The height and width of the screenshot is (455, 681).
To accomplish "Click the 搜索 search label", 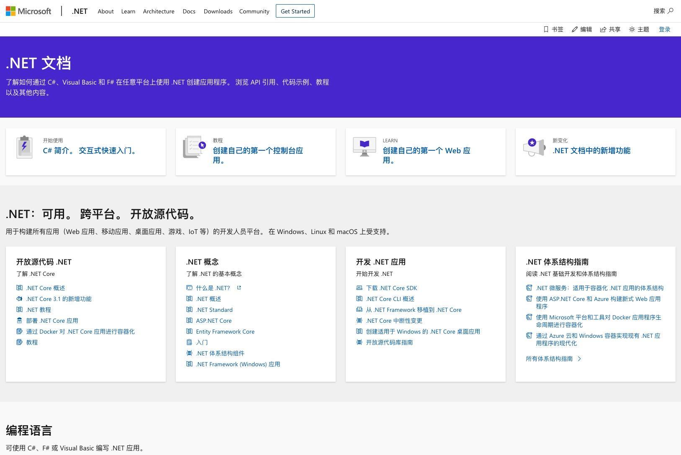I will click(659, 11).
